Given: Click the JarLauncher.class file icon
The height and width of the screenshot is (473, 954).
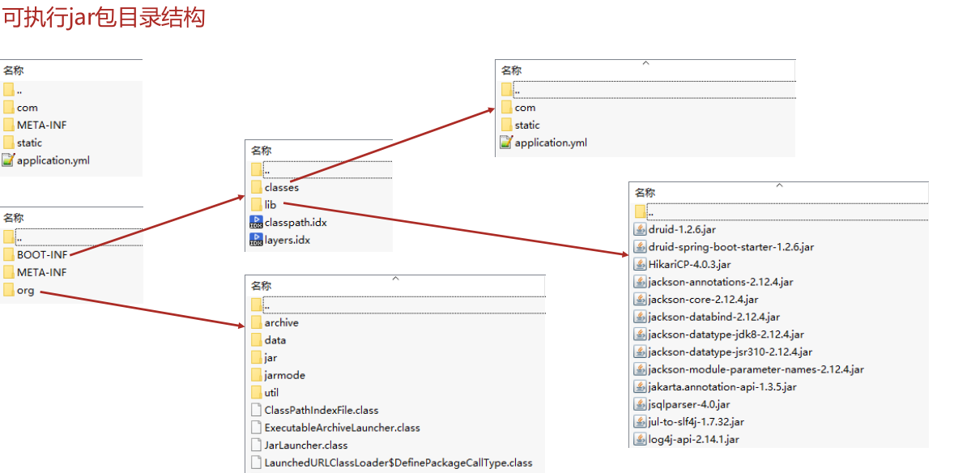Looking at the screenshot, I should click(256, 445).
